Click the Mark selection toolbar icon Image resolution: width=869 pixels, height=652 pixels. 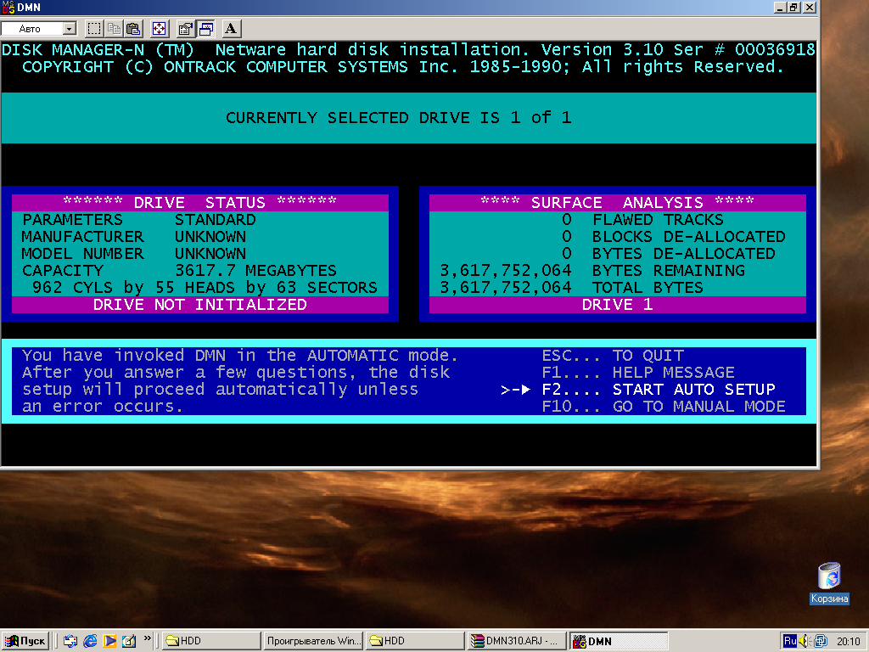click(94, 29)
